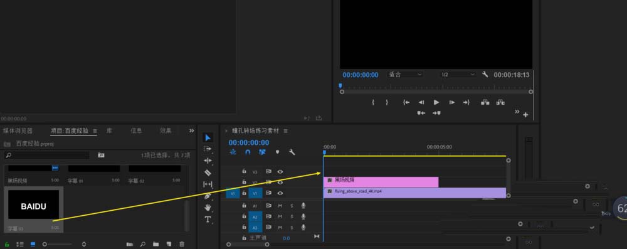Click New Bin folder icon in project panel
627x249 pixels.
coord(155,244)
